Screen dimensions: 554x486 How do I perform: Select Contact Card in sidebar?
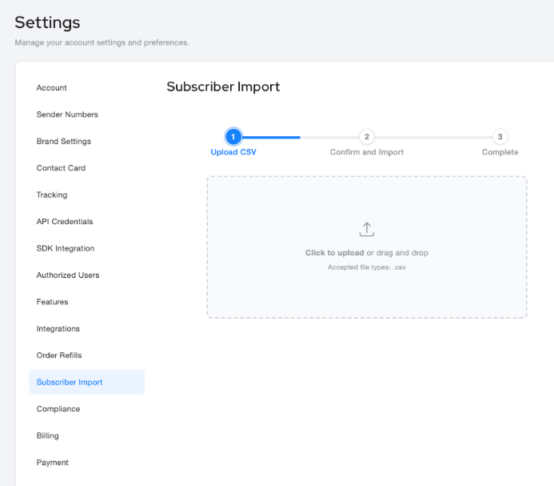click(x=61, y=168)
